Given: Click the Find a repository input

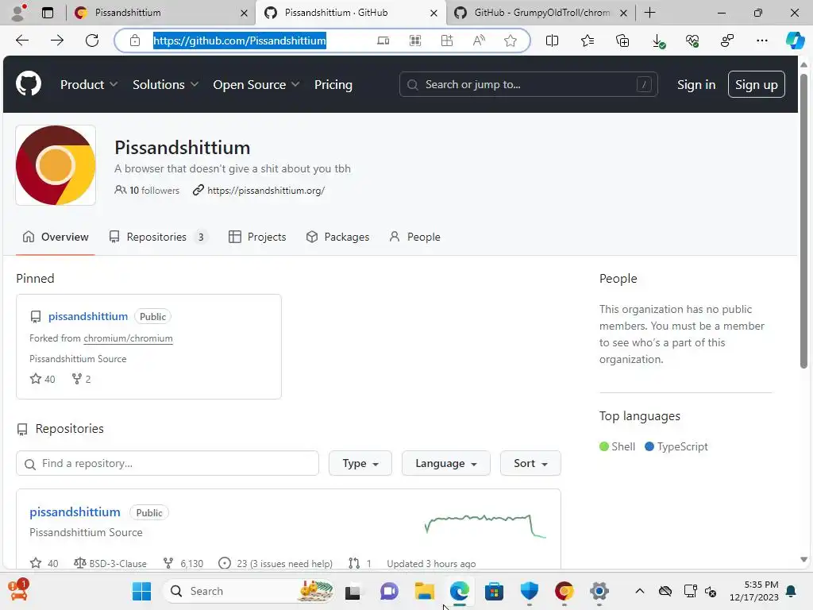Looking at the screenshot, I should click(168, 463).
